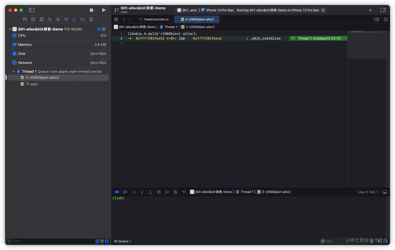Viewport: 395px width, 250px height.
Task: Select the Debug navigator spray icon
Action: pos(74,19)
